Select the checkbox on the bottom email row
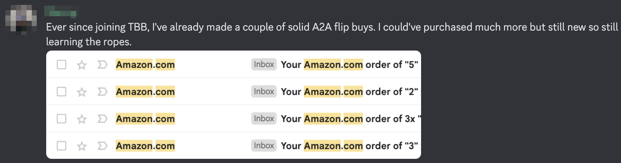This screenshot has width=621, height=163. click(61, 146)
